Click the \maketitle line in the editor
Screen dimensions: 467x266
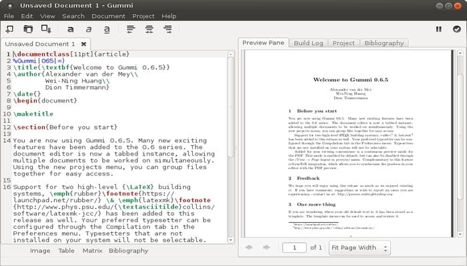point(33,114)
